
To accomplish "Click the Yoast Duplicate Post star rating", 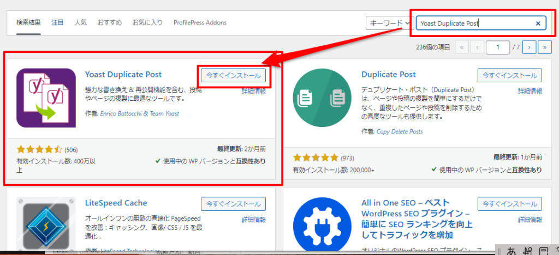I will coord(39,149).
